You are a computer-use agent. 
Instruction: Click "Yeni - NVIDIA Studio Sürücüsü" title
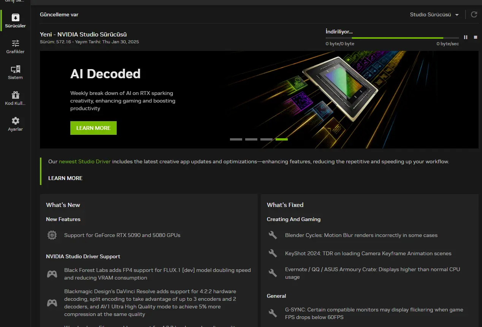83,35
